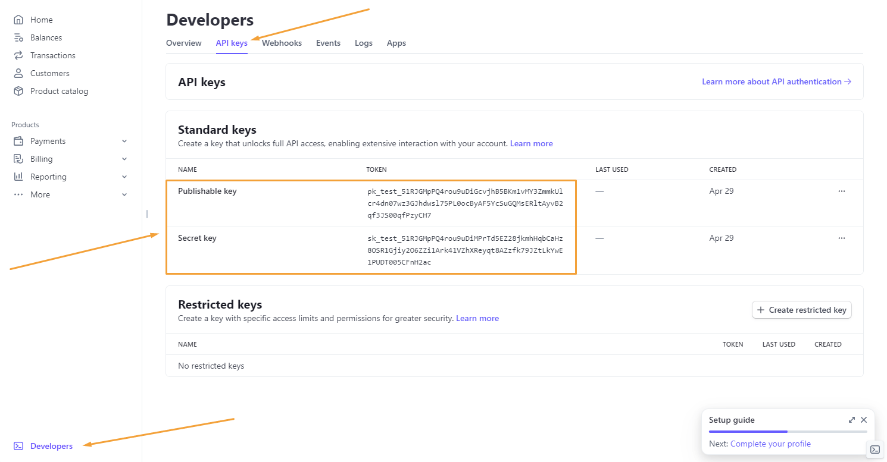Click the 'No restricted keys' text

[x=211, y=366]
